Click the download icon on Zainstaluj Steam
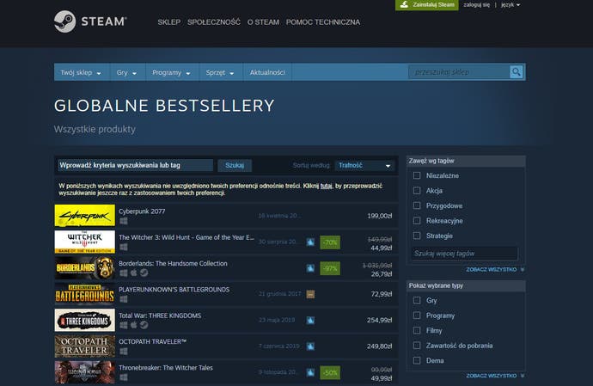 point(404,4)
